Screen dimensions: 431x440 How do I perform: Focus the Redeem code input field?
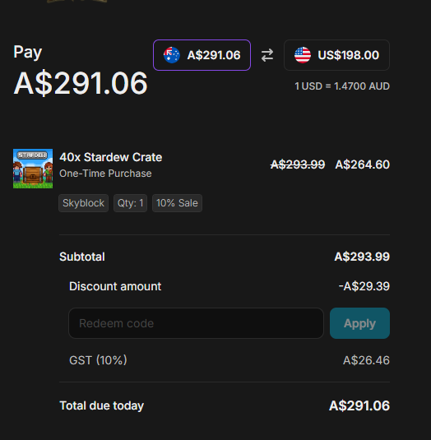coord(196,323)
